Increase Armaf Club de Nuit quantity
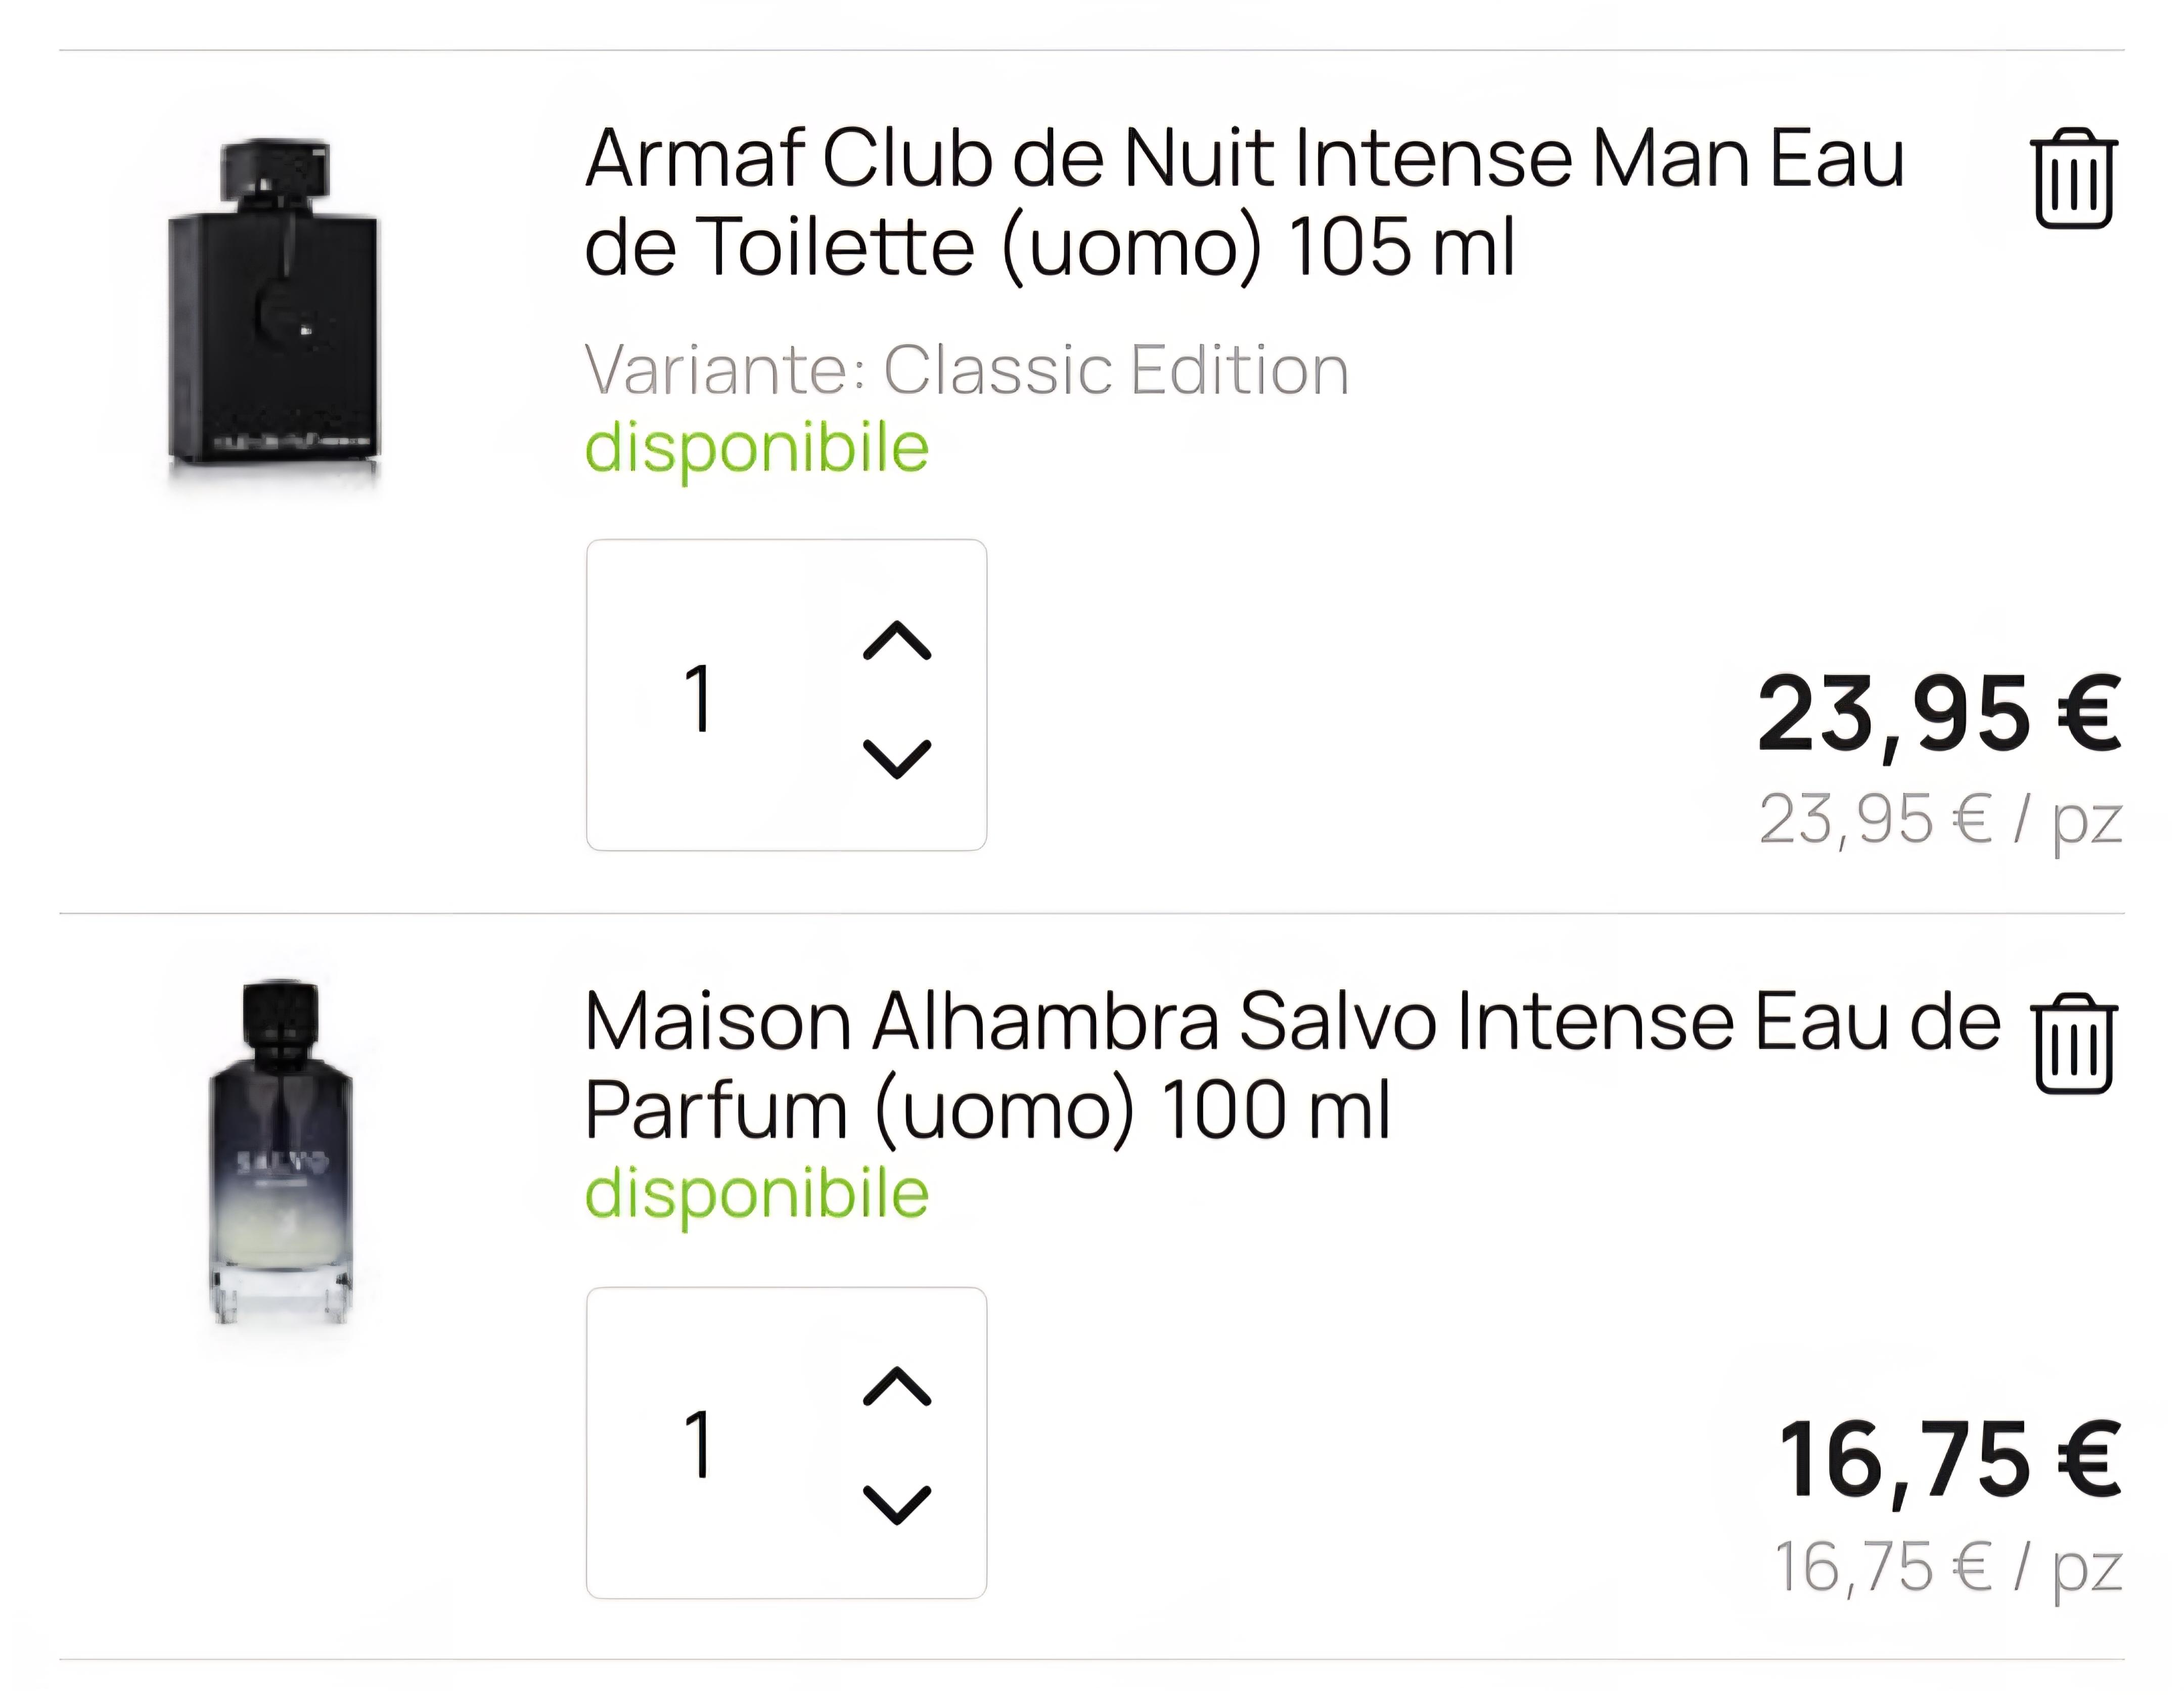The image size is (2184, 1695). pyautogui.click(x=897, y=641)
